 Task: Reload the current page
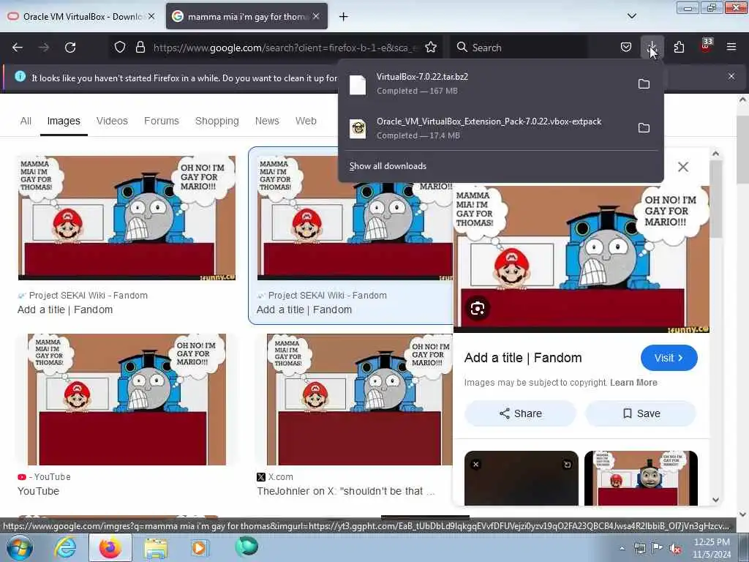70,48
